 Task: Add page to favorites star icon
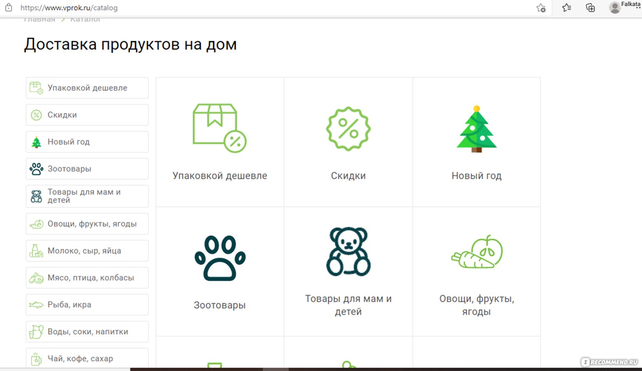tap(541, 8)
